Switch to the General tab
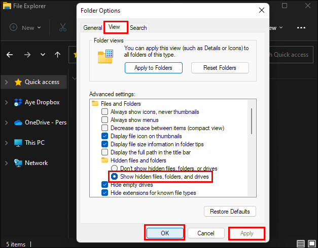Viewport: 318px width, 248px height. pyautogui.click(x=93, y=28)
